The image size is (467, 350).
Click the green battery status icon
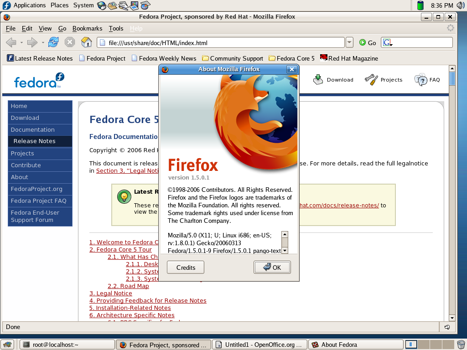[x=420, y=5]
